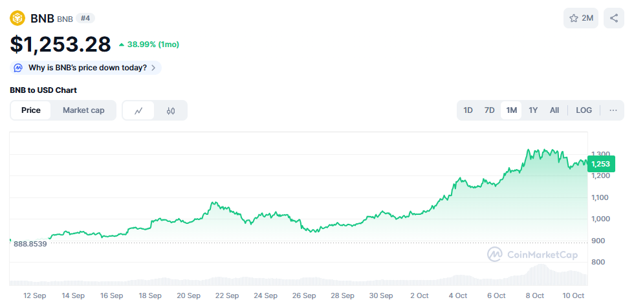The height and width of the screenshot is (300, 634).
Task: Select the 7D time range tab
Action: tap(490, 110)
